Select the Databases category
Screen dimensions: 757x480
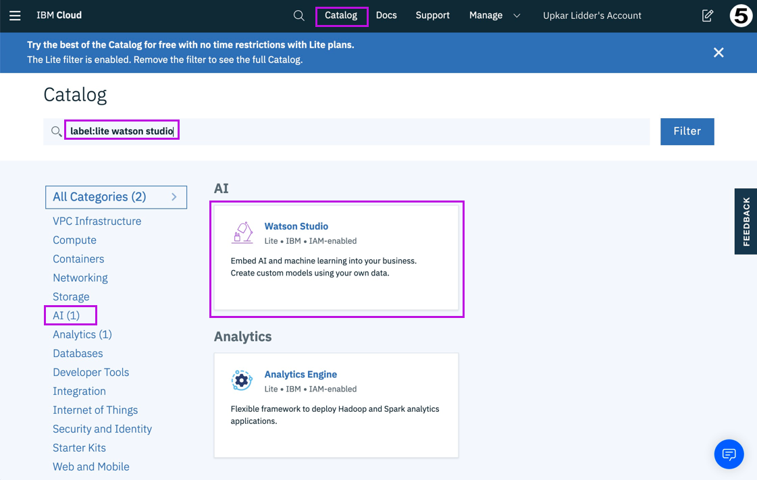[78, 353]
